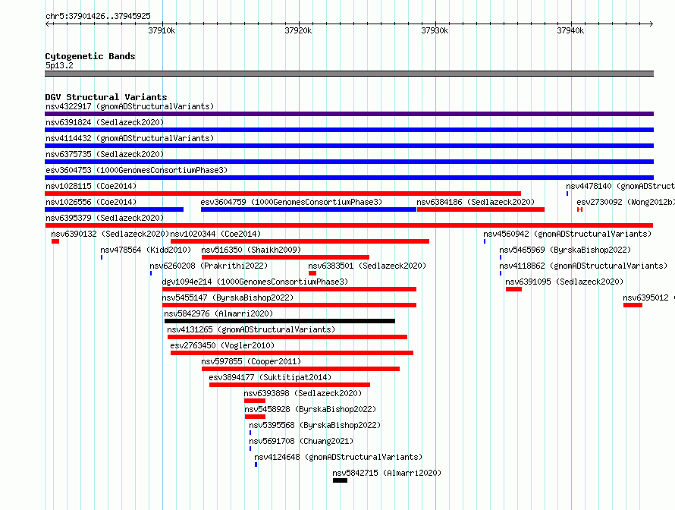Open esv2763450 (Vogler2010) label

(222, 345)
